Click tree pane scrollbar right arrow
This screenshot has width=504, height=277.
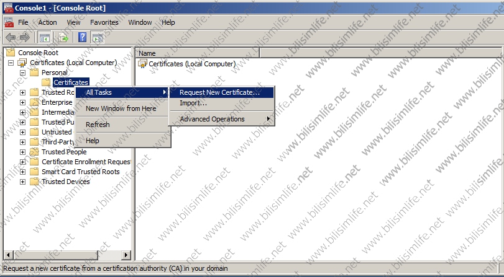[126, 255]
